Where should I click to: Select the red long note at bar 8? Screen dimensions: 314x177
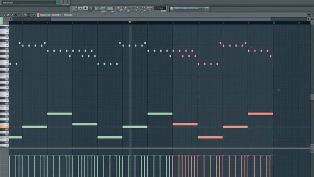click(x=185, y=124)
